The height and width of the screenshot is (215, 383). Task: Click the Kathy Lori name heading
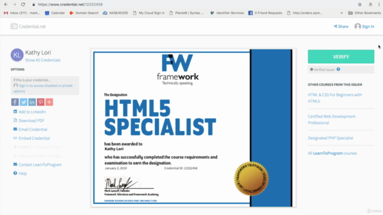coord(38,53)
